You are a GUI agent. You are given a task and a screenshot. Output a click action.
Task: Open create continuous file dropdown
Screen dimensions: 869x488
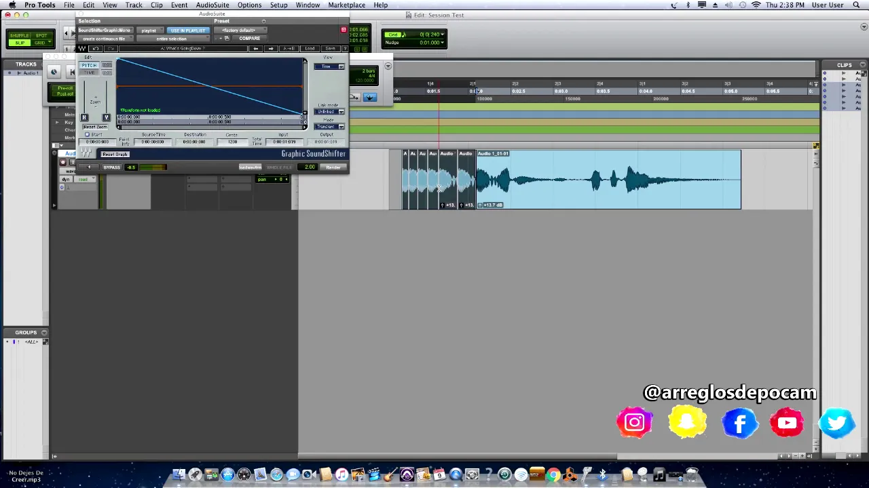tap(105, 39)
